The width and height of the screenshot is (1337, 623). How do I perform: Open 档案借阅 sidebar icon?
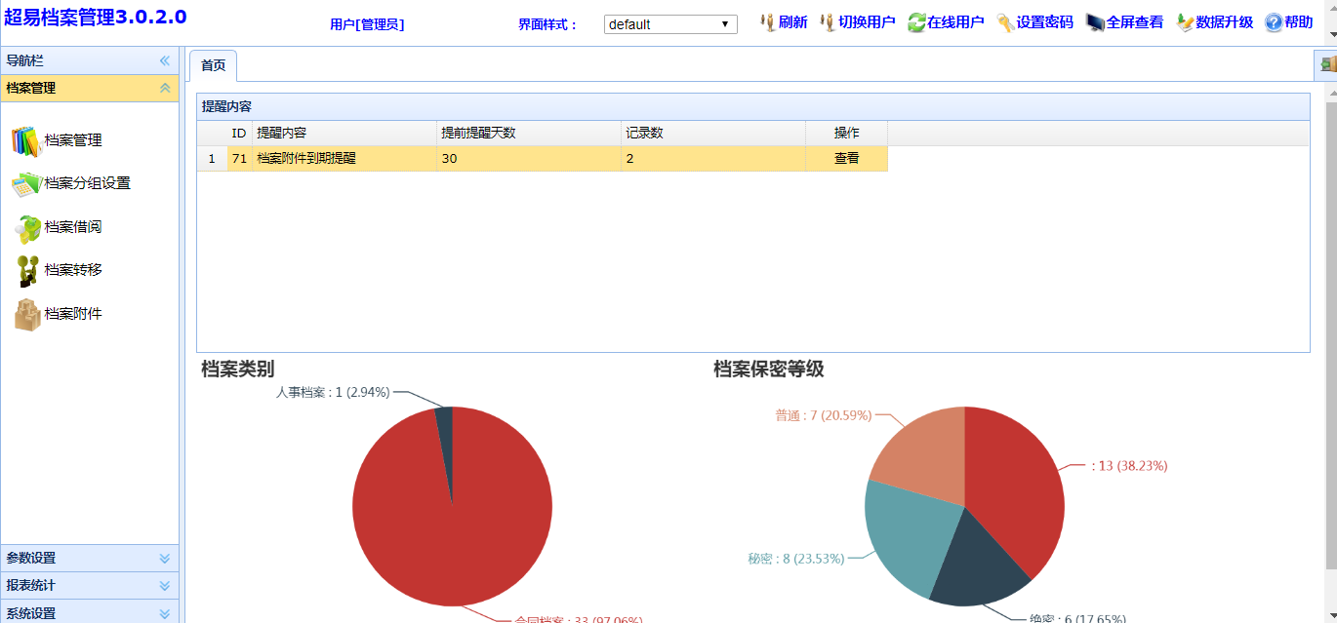pyautogui.click(x=27, y=227)
